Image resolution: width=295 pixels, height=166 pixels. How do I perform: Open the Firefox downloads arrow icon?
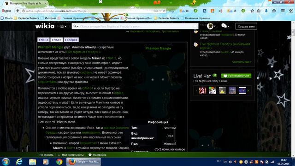click(x=266, y=11)
